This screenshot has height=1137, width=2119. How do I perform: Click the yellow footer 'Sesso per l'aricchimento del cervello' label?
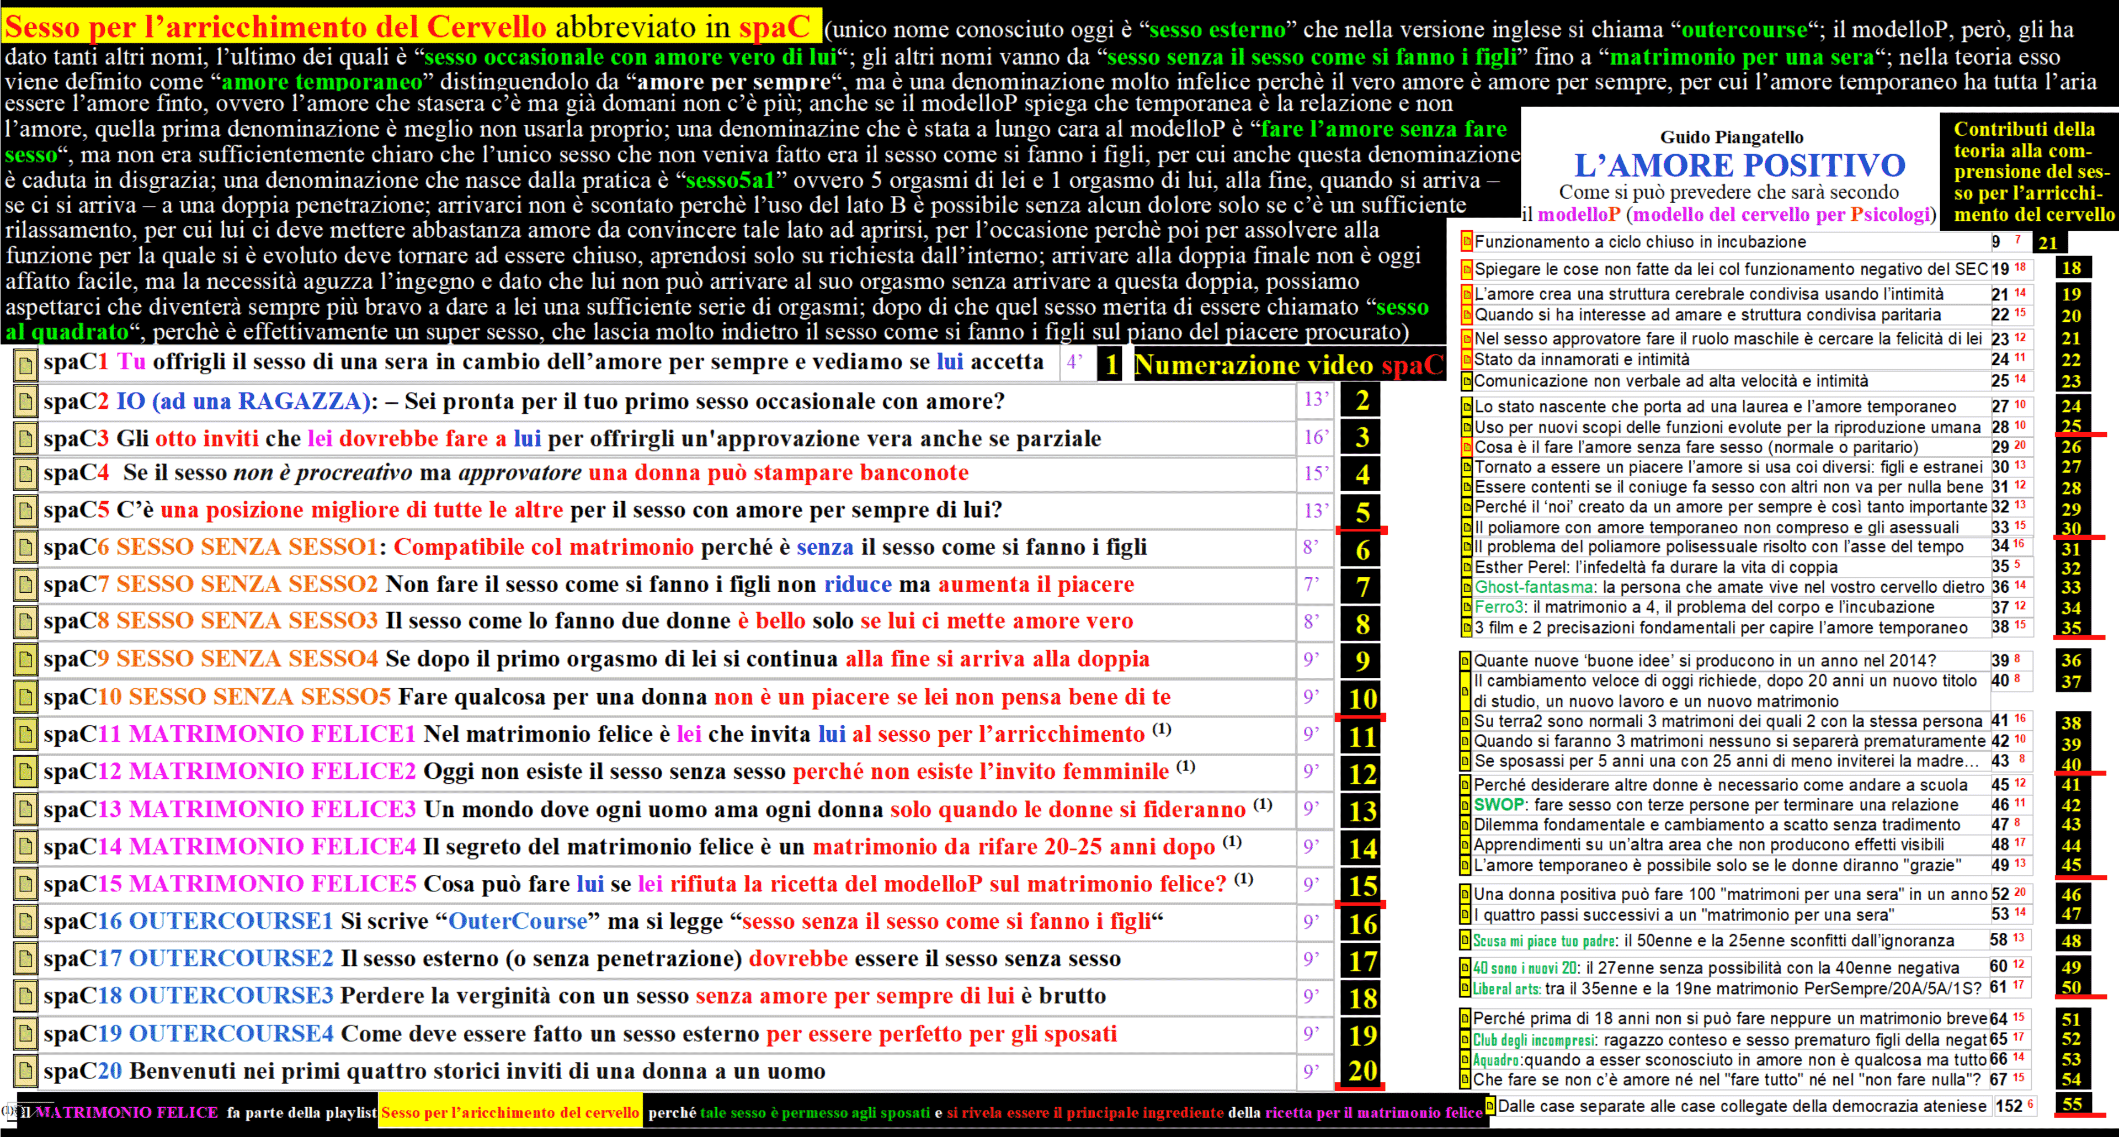coord(510,1112)
